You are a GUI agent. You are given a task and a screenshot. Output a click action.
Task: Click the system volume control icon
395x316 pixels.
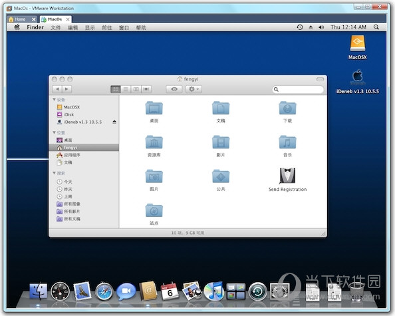coord(321,27)
